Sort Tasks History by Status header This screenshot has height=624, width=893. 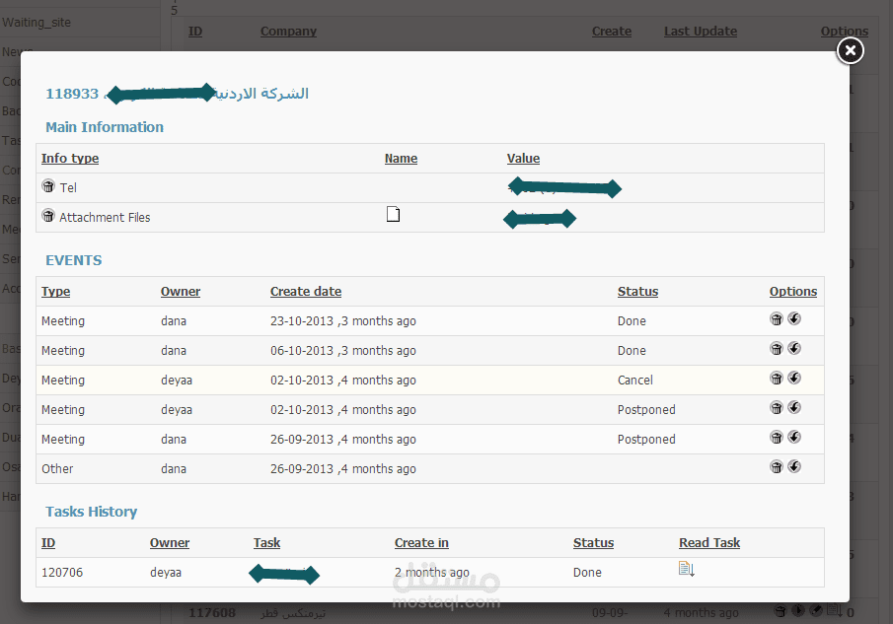point(593,542)
